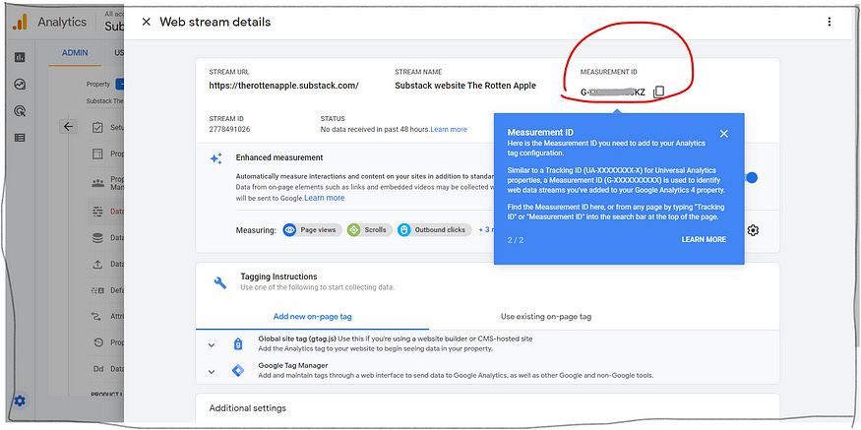Open the Analytics logo home
This screenshot has height=430, width=861.
(20, 23)
